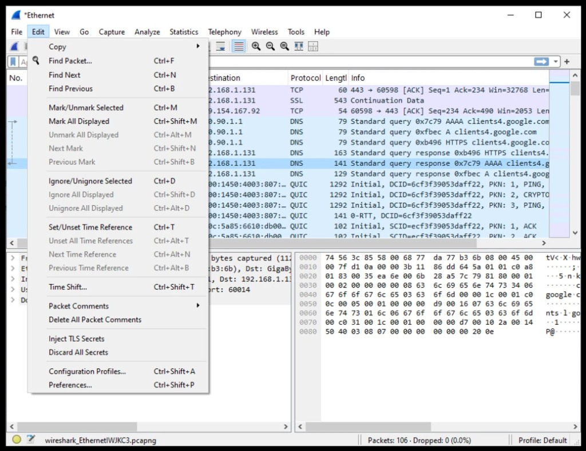Open Configuration Profiles... entry
The height and width of the screenshot is (451, 586).
tap(118, 372)
